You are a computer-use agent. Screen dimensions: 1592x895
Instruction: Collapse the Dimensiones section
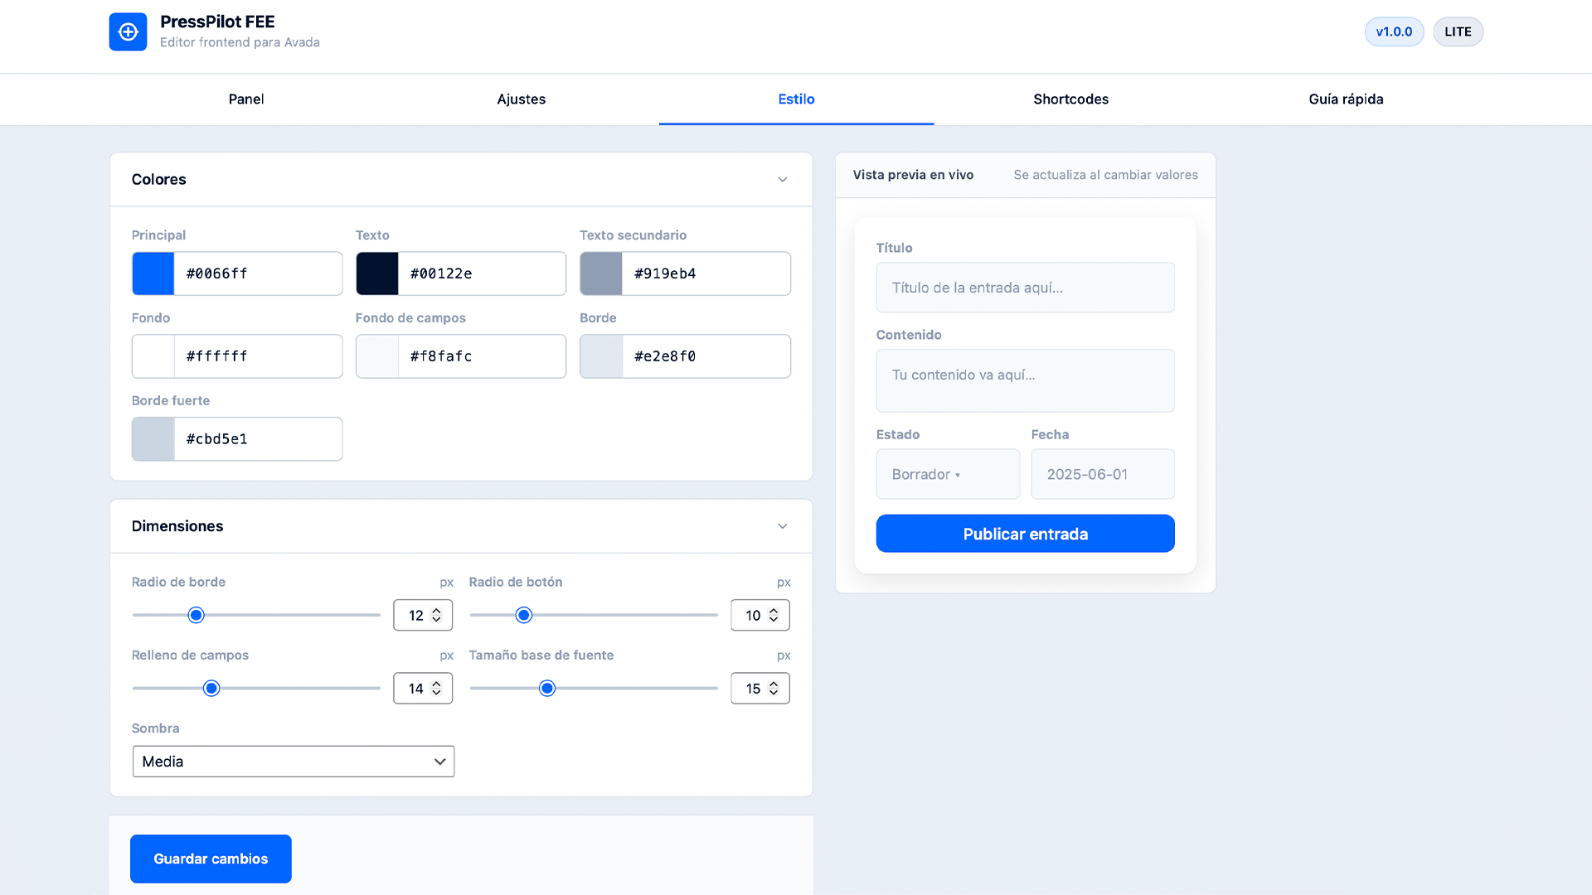(x=782, y=526)
